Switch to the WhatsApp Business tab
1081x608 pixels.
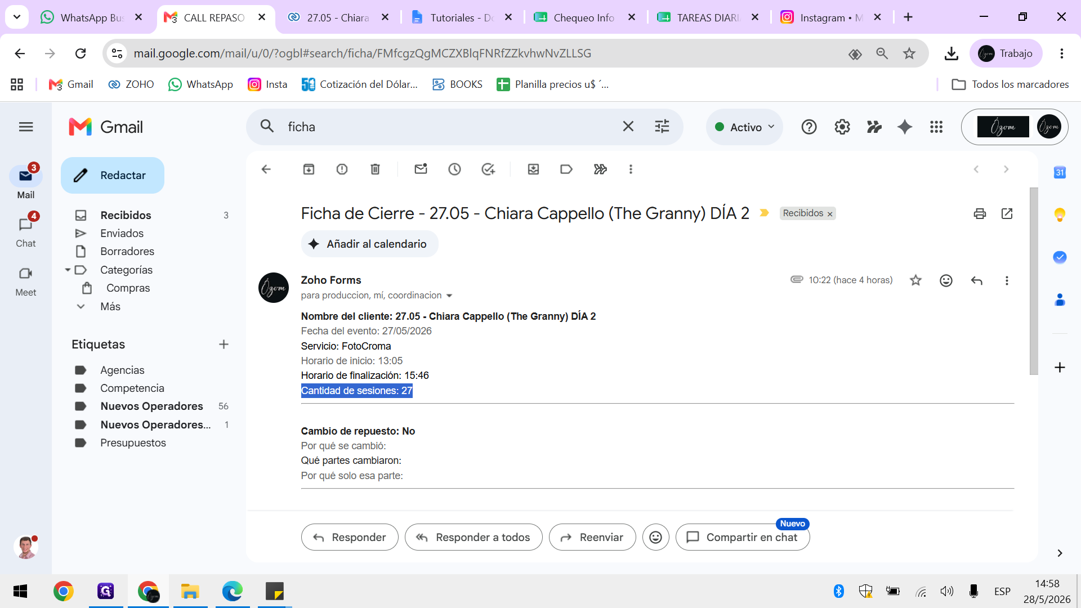(92, 18)
